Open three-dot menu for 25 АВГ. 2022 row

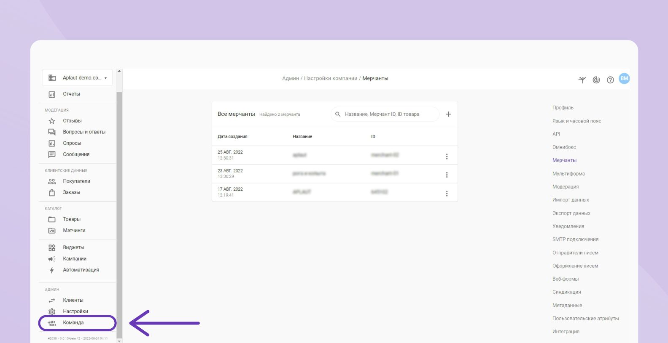[447, 157]
